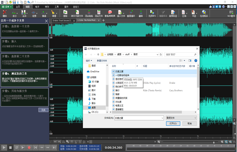Screen dimensions: 237x152
Task: Click the 翻转 (Reverse) toolbar icon
Action: point(141,14)
